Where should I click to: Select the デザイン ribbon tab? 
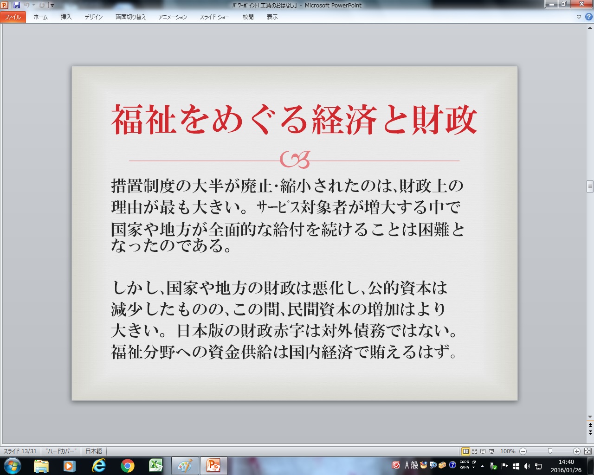pos(93,17)
